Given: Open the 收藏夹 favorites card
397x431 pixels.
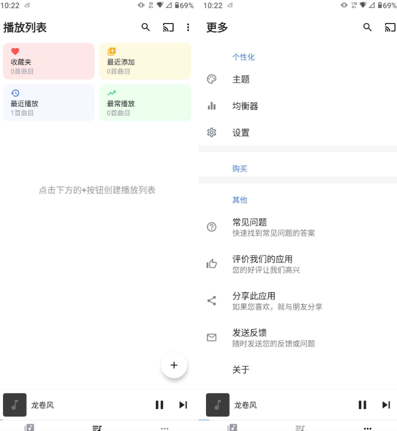Looking at the screenshot, I should coord(48,61).
